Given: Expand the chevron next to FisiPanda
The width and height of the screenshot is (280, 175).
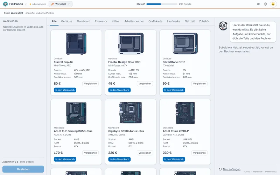Looking at the screenshot, I should pyautogui.click(x=26, y=4).
